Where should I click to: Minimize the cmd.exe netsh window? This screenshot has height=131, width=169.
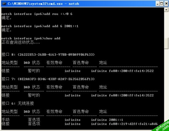tap(157, 4)
